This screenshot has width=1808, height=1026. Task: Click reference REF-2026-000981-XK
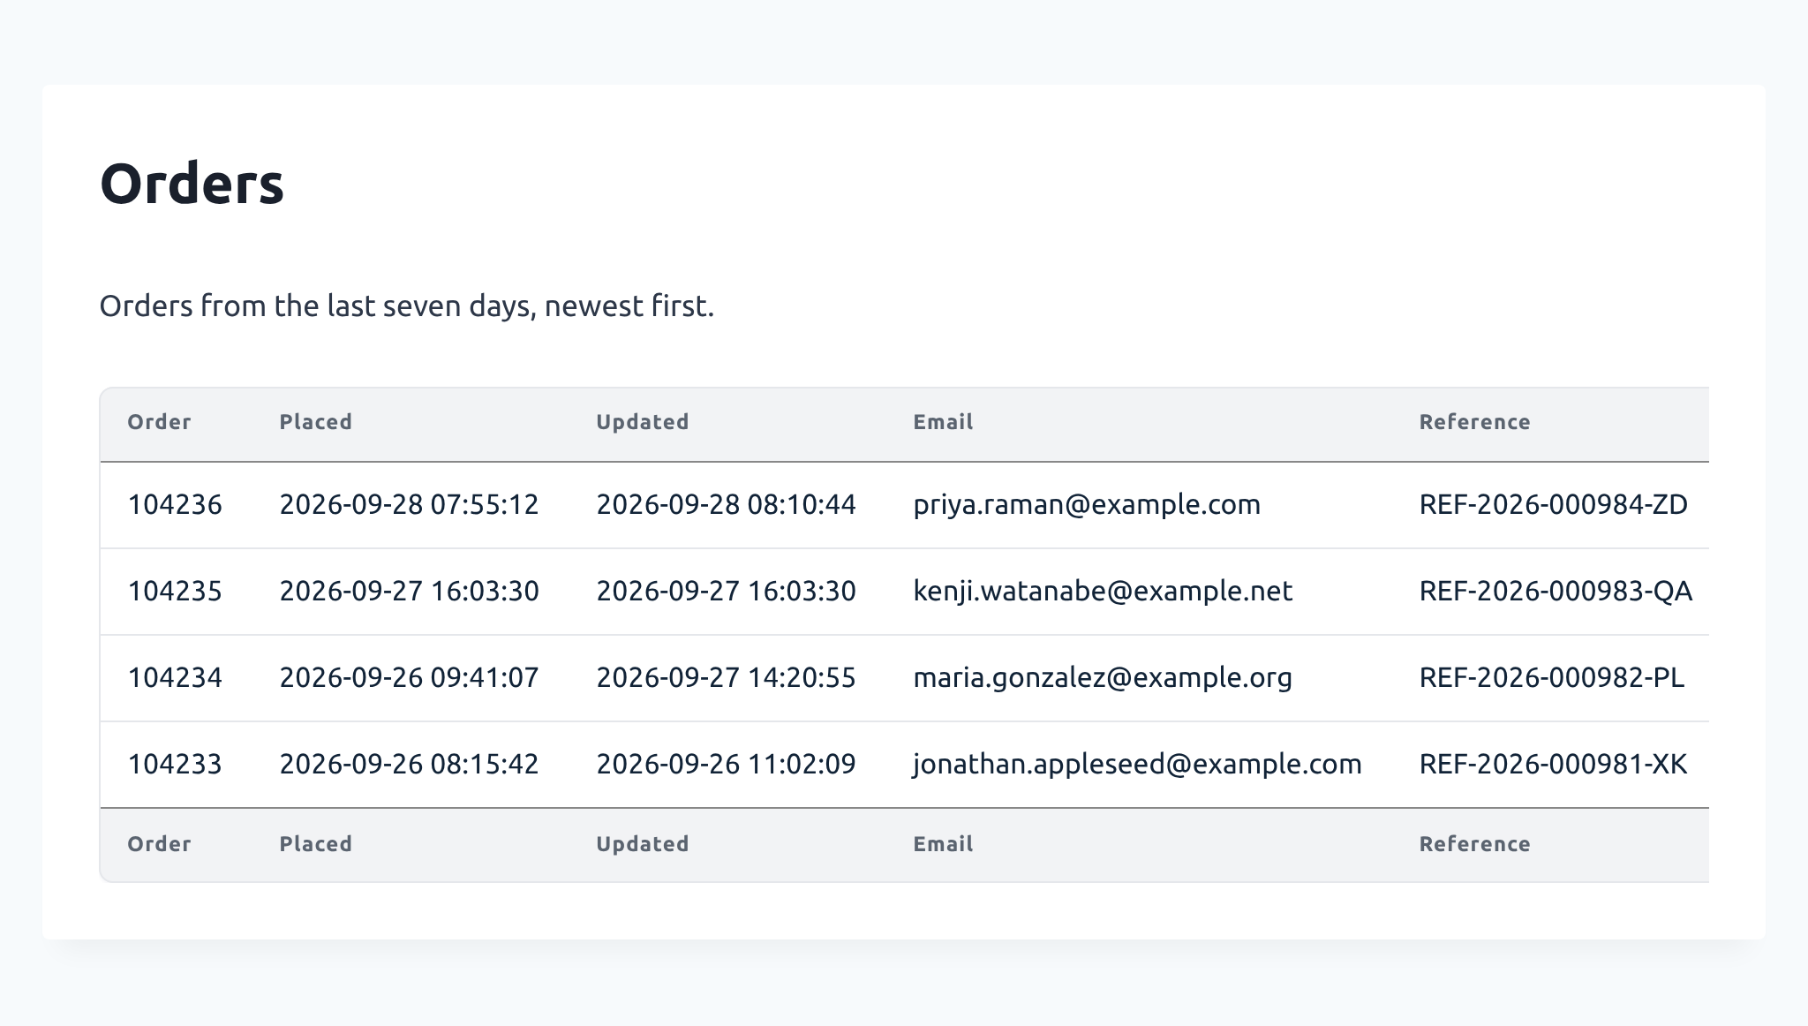pos(1553,765)
